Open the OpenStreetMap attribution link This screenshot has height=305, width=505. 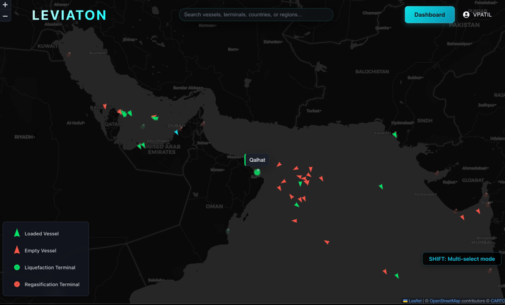445,301
